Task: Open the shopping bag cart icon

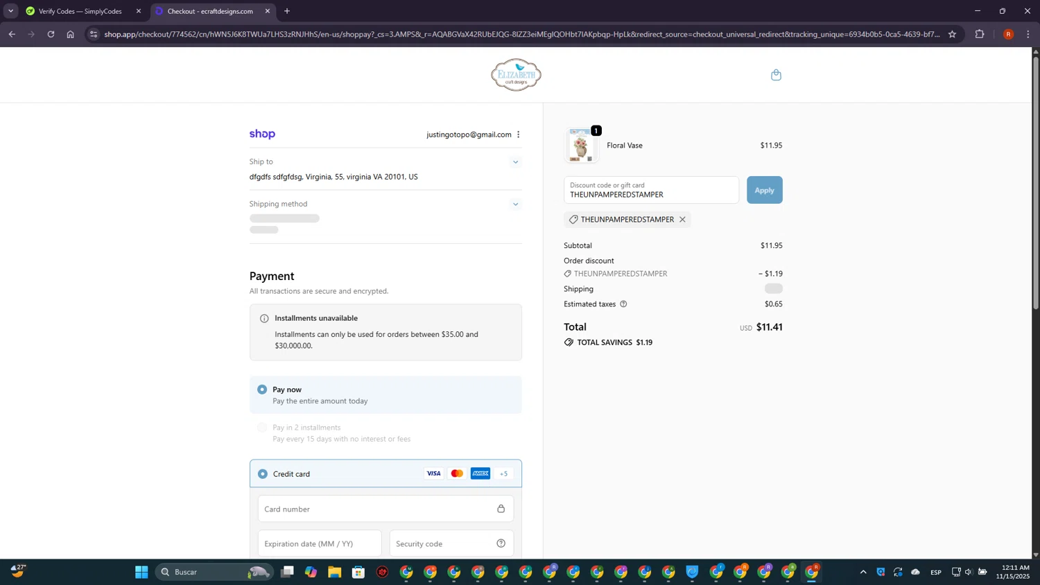Action: pyautogui.click(x=776, y=75)
